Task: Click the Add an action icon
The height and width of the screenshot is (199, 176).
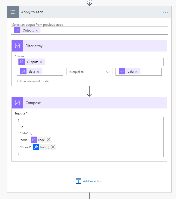Action: click(79, 181)
